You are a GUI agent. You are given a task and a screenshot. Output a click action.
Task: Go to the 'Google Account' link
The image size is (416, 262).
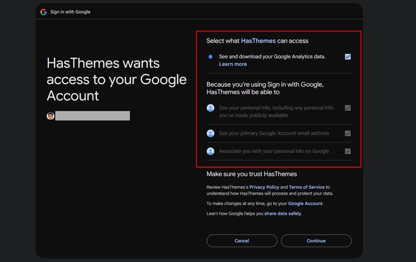click(305, 204)
